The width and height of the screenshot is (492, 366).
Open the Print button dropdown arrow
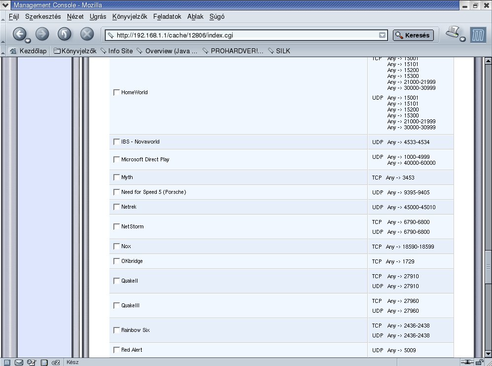point(462,39)
